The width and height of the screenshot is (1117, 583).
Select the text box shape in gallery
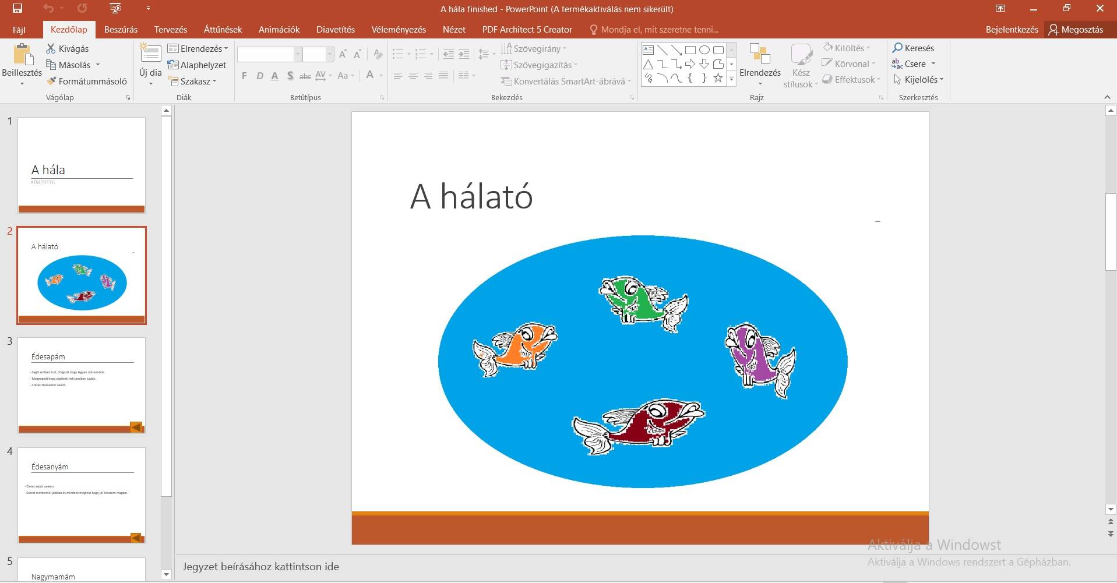(648, 50)
